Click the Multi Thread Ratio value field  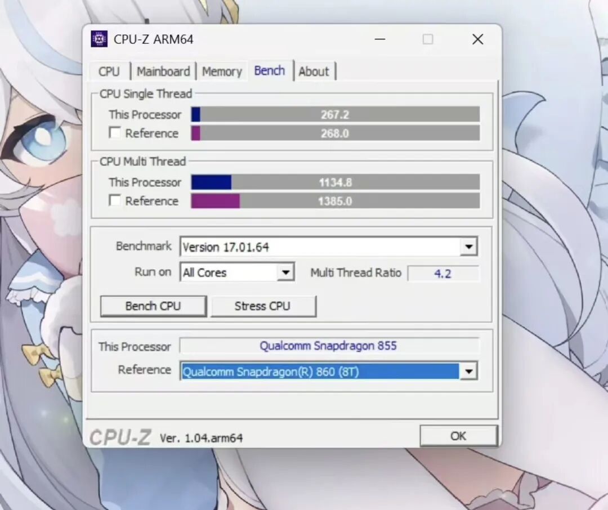pyautogui.click(x=443, y=274)
